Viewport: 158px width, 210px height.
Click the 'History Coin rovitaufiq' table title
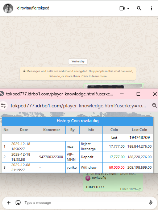pyautogui.click(x=78, y=121)
